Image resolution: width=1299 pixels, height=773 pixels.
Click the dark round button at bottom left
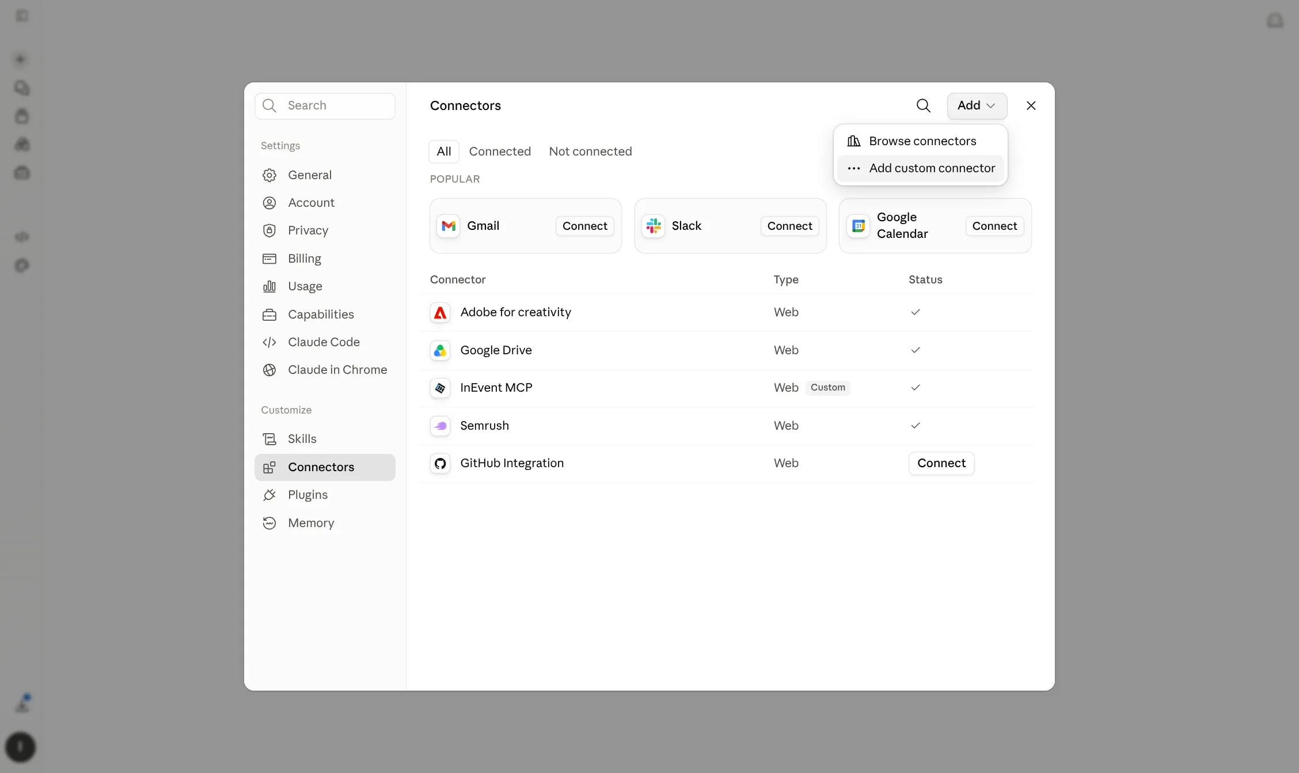click(20, 747)
